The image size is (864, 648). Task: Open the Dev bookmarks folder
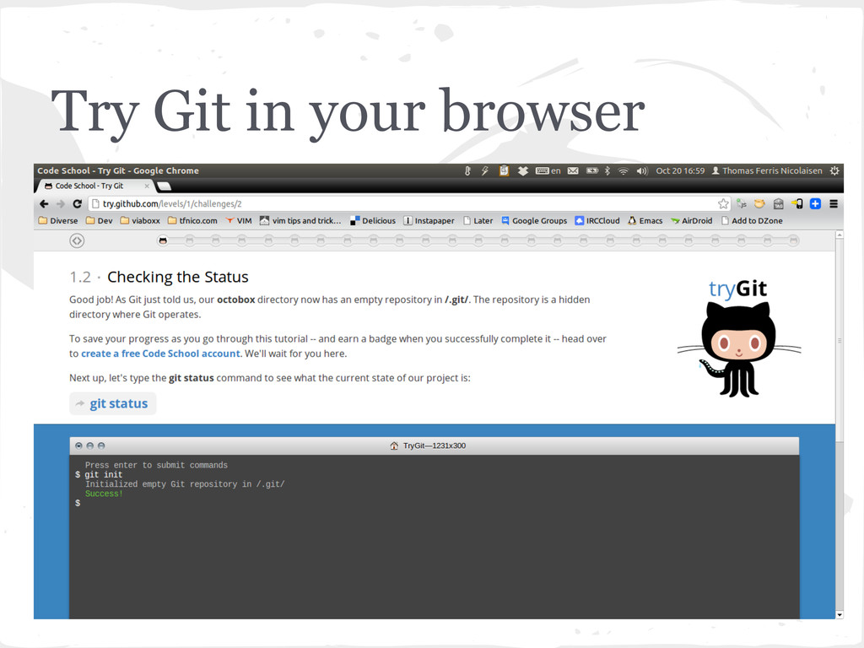point(100,221)
